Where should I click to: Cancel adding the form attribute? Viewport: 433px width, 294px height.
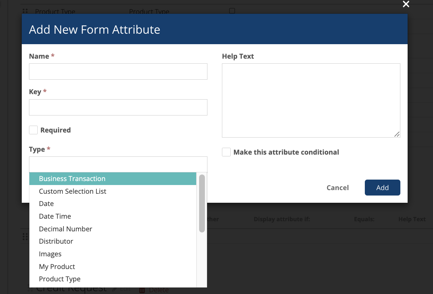click(x=338, y=188)
